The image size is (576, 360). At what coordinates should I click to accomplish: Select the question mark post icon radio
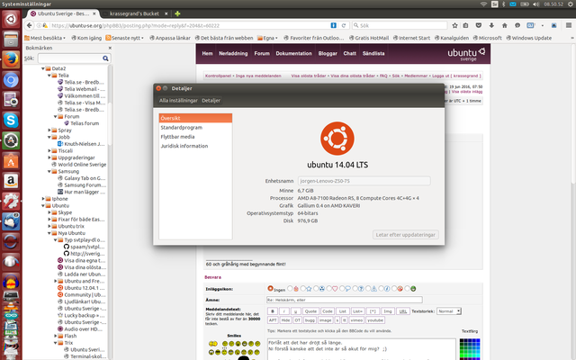click(x=355, y=289)
